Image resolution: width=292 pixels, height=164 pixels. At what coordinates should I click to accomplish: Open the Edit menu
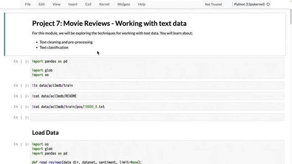coord(42,4)
